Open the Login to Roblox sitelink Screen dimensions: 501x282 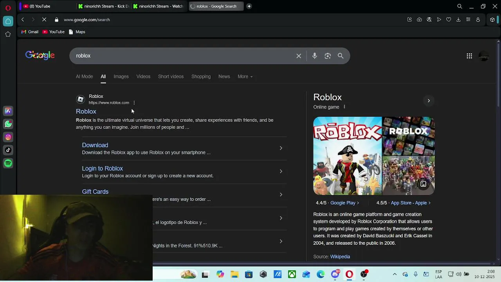[103, 168]
